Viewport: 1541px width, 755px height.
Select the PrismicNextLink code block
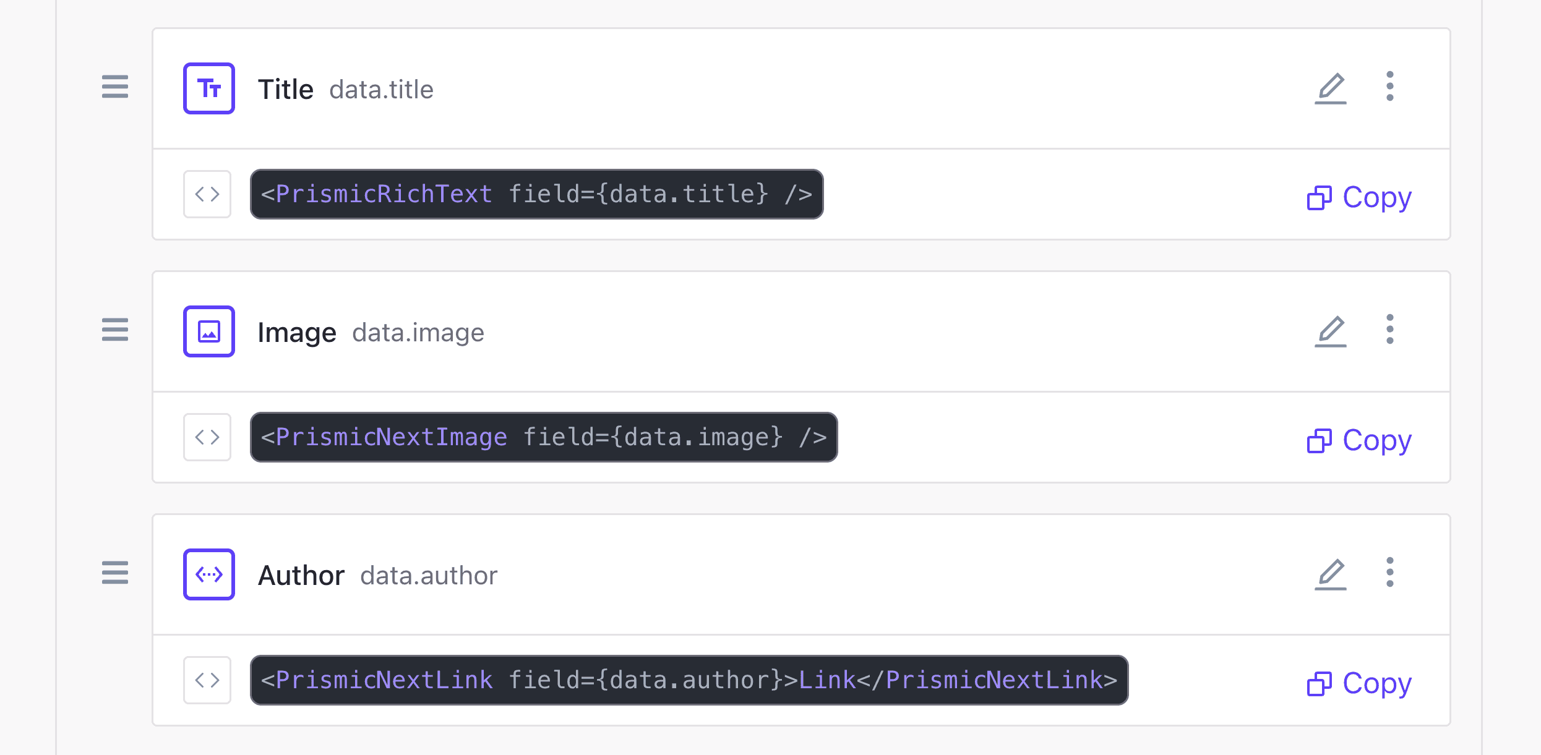688,680
